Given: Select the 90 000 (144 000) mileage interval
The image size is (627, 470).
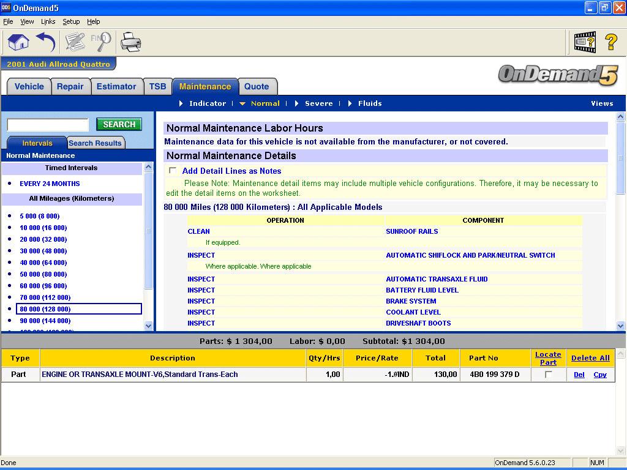Looking at the screenshot, I should 45,321.
